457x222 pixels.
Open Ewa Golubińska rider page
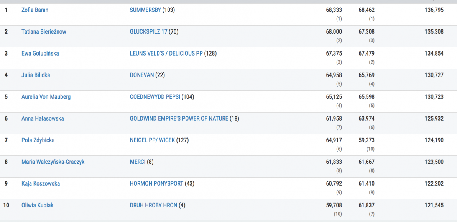click(x=40, y=54)
